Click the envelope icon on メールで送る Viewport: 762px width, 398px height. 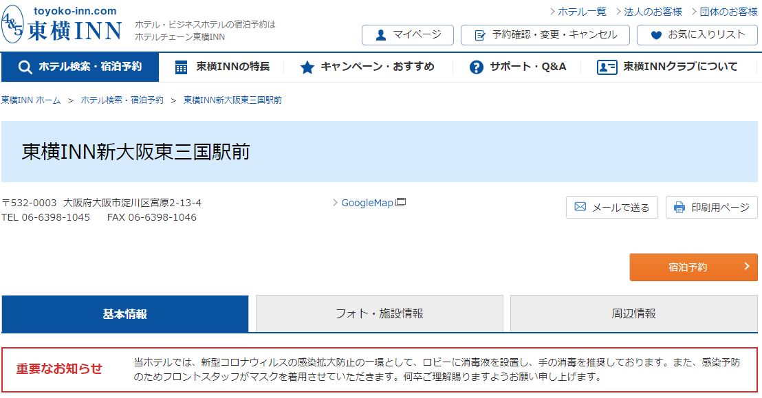[580, 207]
